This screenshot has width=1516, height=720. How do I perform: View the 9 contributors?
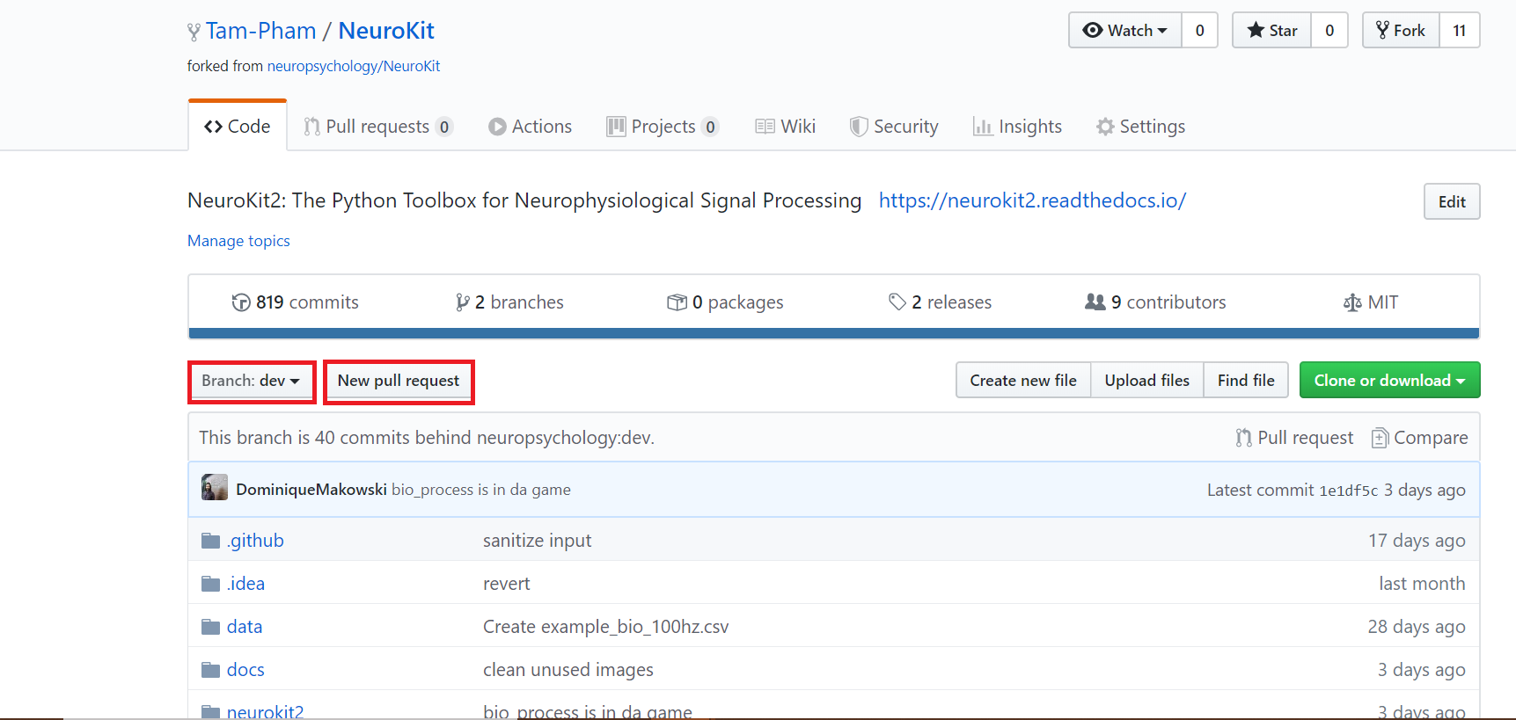[1155, 302]
